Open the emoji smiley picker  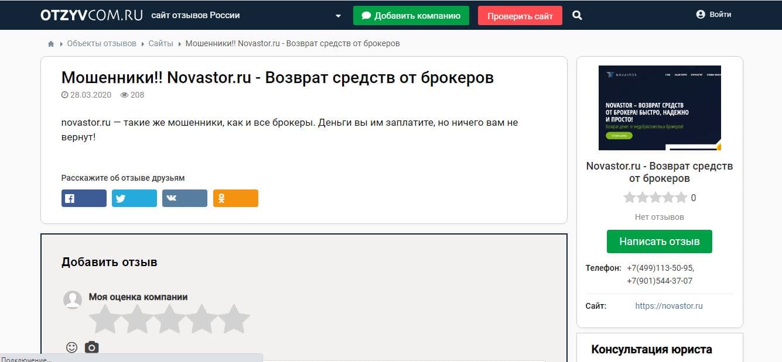(72, 347)
